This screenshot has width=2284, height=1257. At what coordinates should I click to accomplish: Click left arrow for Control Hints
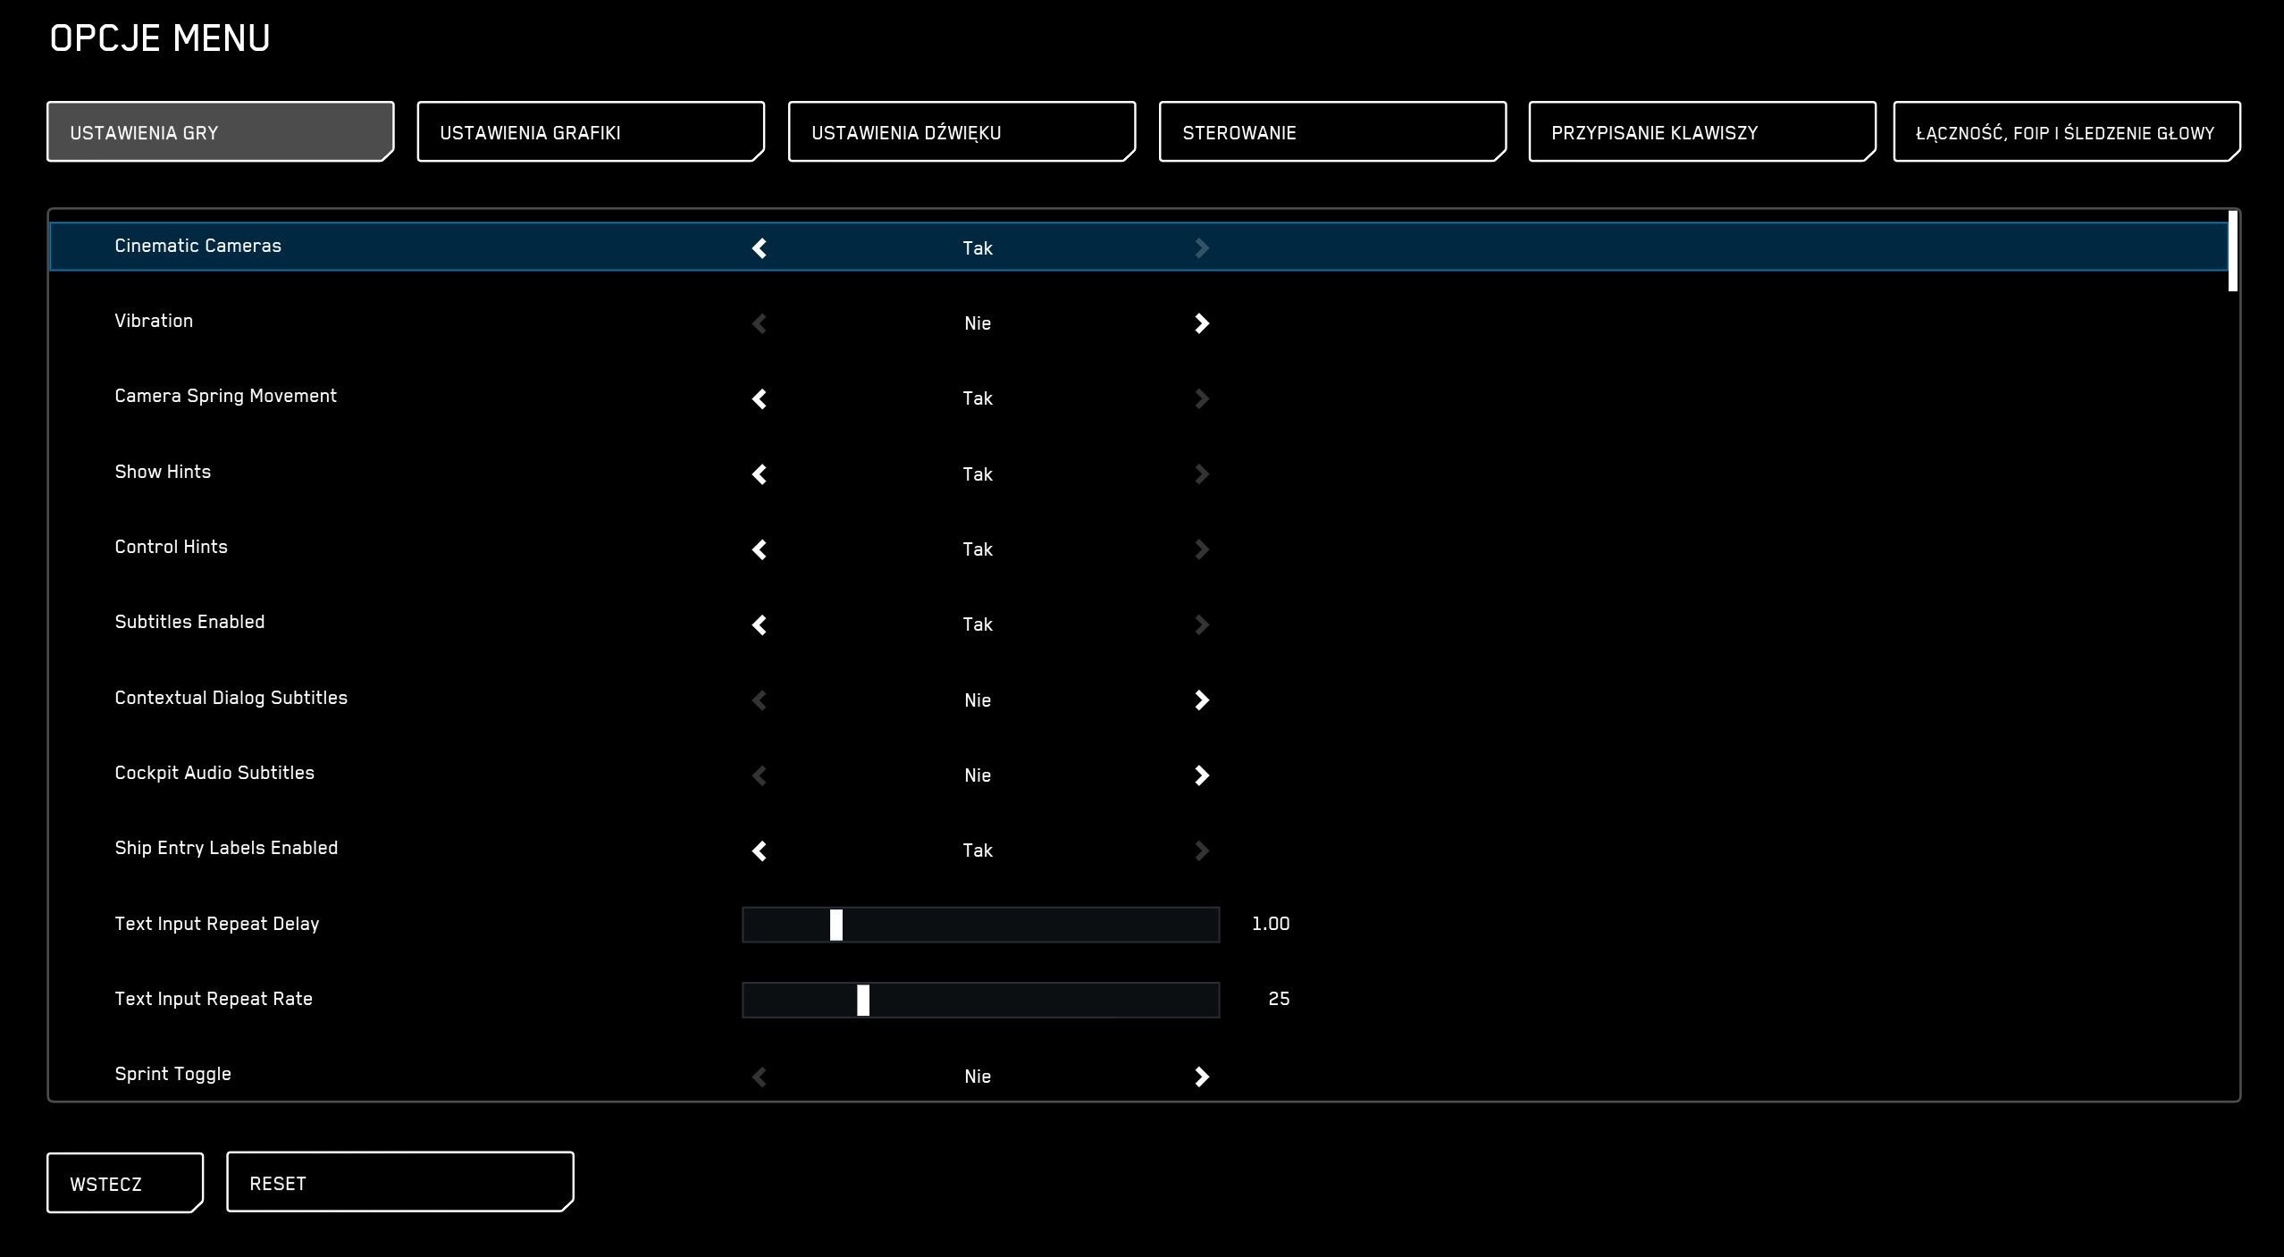[760, 549]
